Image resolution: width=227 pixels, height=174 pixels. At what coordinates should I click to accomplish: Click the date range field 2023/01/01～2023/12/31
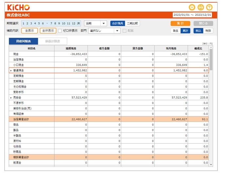coord(192,15)
